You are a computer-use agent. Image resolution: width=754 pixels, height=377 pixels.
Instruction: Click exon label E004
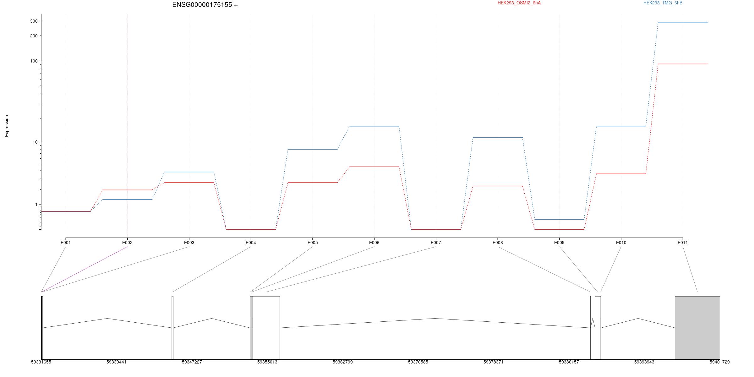tap(251, 243)
